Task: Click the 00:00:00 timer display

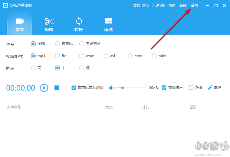Action: pyautogui.click(x=21, y=88)
